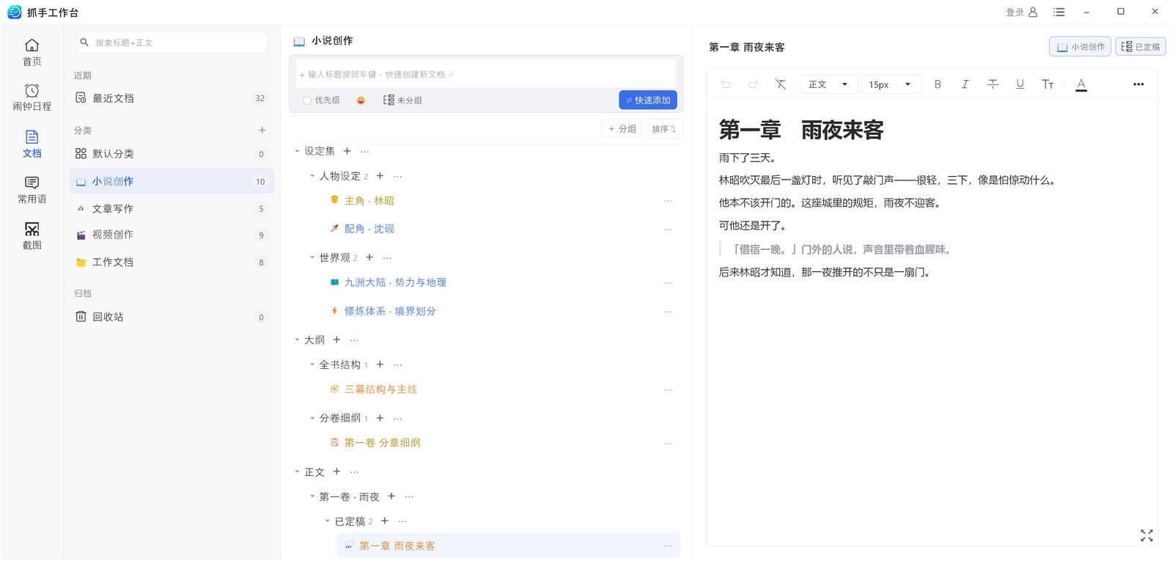
Task: Add document under 人物设定
Action: 380,176
